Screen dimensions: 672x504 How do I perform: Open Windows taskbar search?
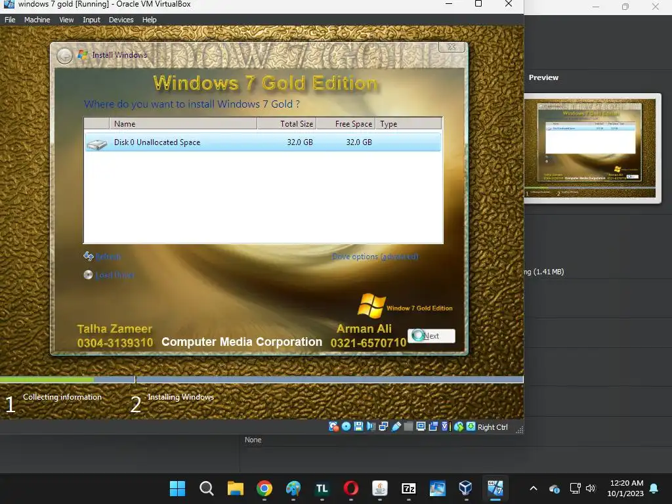pyautogui.click(x=207, y=488)
